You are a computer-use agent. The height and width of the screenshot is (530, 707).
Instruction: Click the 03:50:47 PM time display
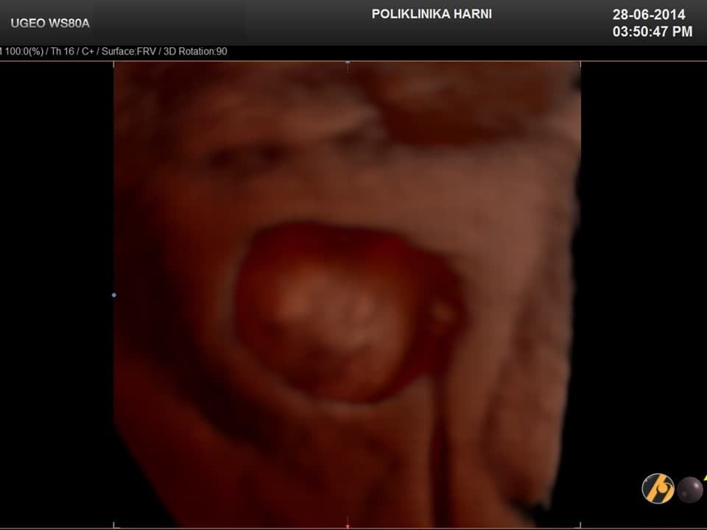click(653, 32)
